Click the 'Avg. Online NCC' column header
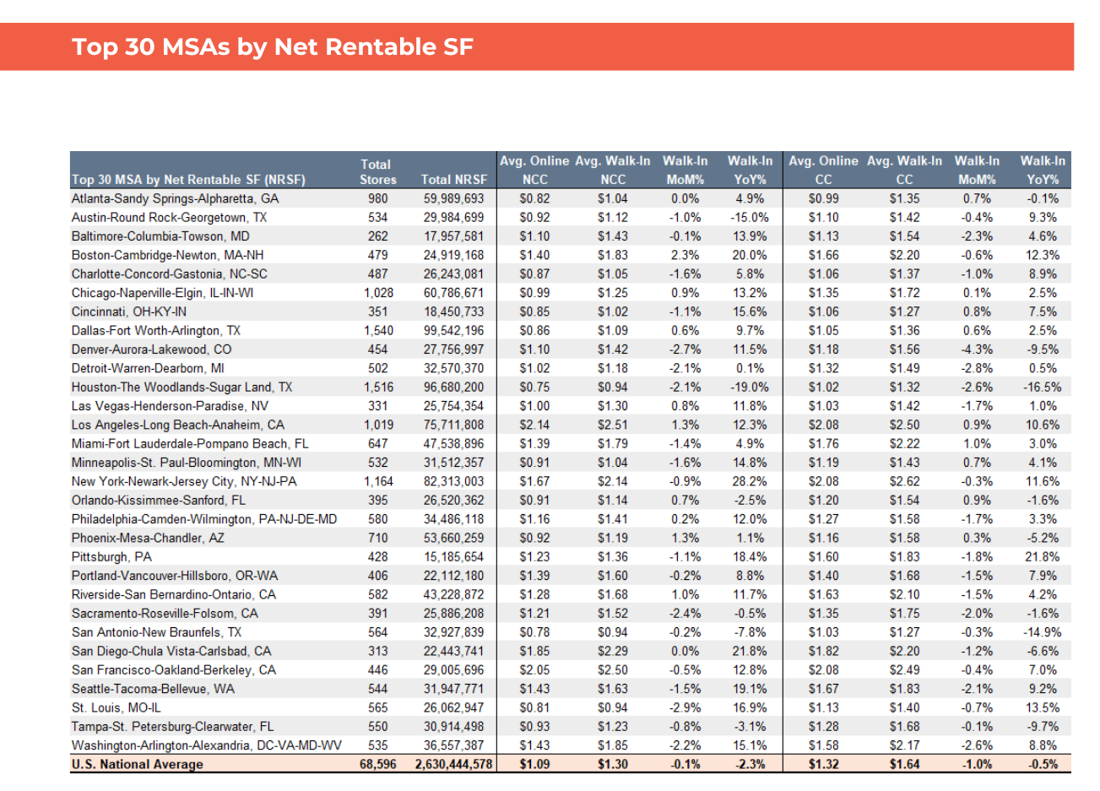Viewport: 1100px width, 791px height. [534, 170]
